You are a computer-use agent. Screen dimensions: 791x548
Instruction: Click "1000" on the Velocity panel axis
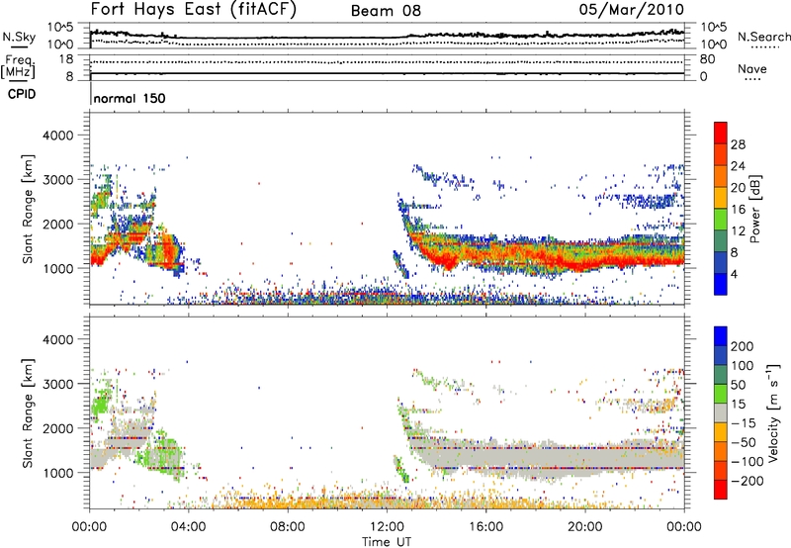pos(58,473)
